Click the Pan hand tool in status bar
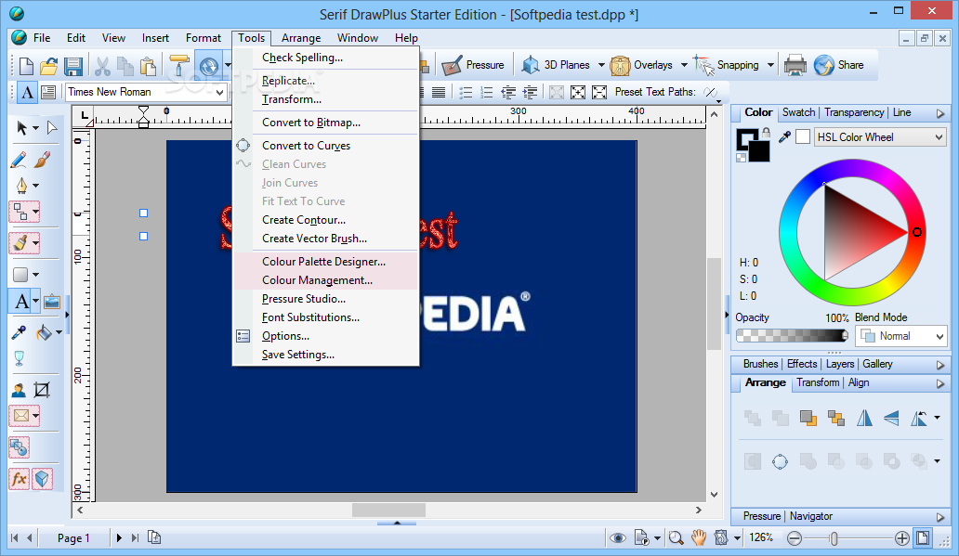The height and width of the screenshot is (556, 959). [x=699, y=537]
